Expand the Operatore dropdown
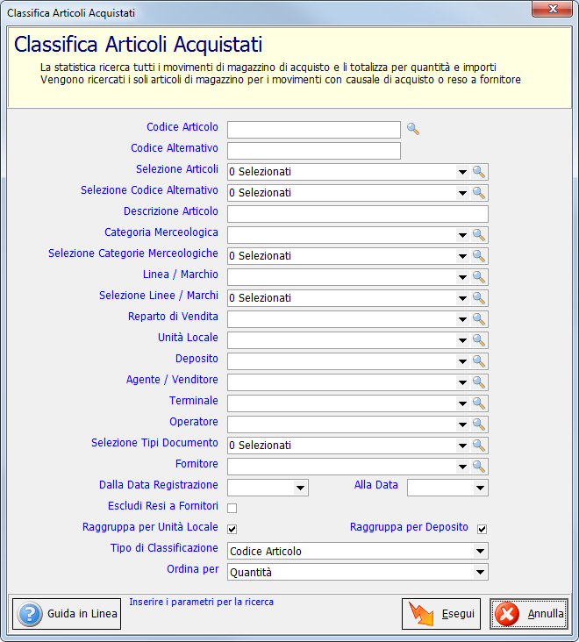 point(462,424)
